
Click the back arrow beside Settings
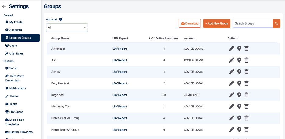point(4,6)
